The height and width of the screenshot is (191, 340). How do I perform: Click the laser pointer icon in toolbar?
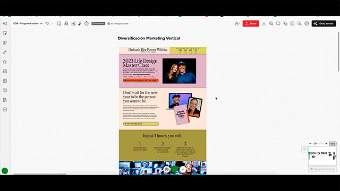point(80,23)
